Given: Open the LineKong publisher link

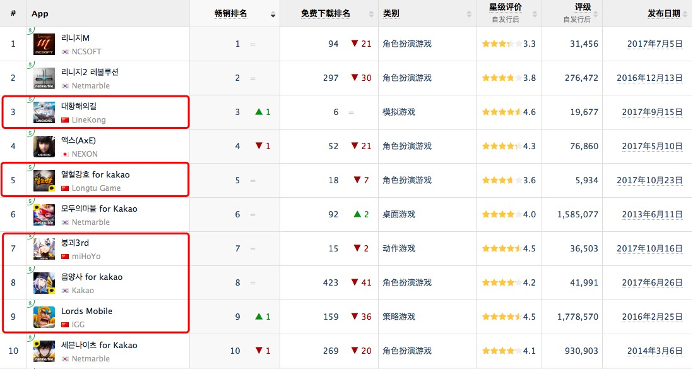Looking at the screenshot, I should point(89,120).
